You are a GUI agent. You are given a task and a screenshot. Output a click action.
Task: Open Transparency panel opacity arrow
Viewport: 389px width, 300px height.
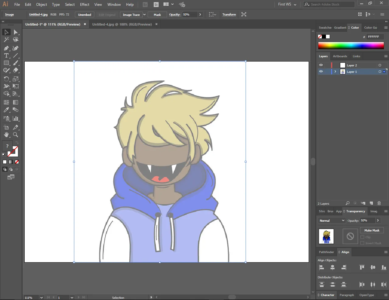pos(378,221)
